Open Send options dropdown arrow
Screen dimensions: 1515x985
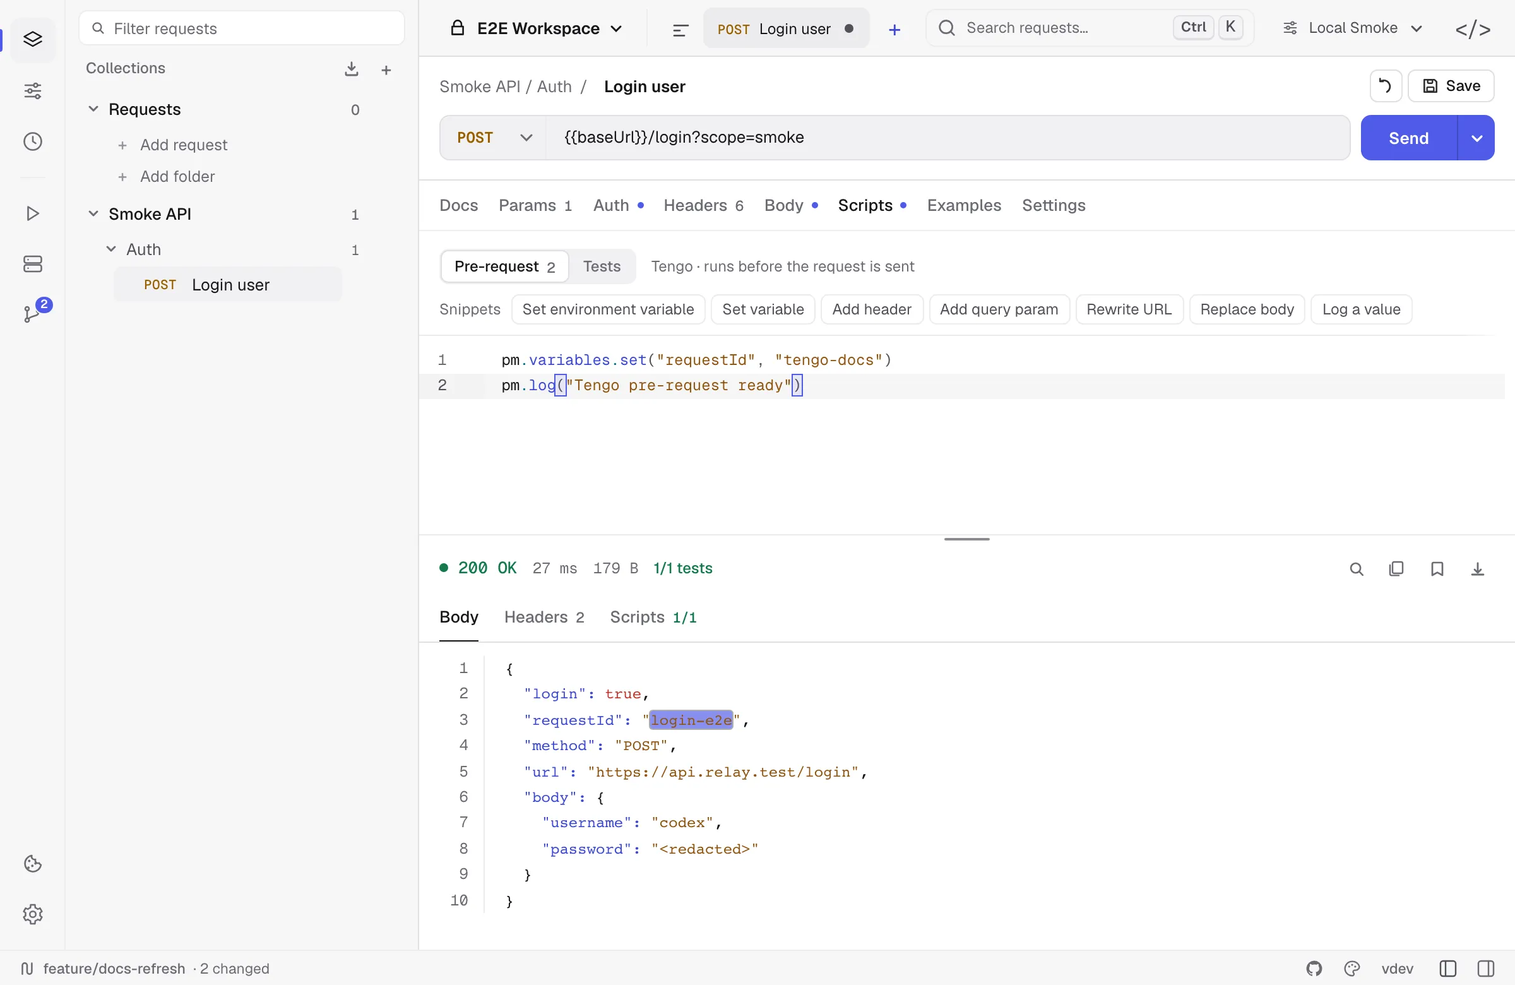coord(1476,138)
